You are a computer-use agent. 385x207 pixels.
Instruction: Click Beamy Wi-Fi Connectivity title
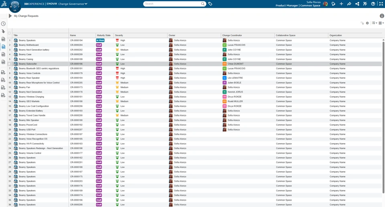(31, 144)
